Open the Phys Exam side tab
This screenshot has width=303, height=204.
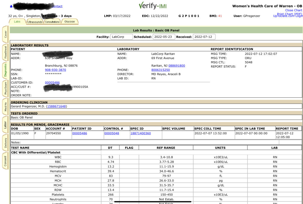(5, 88)
